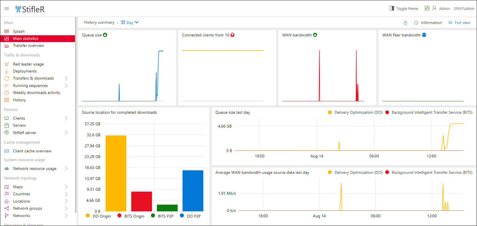Open the Day history range dropdown

coord(130,22)
